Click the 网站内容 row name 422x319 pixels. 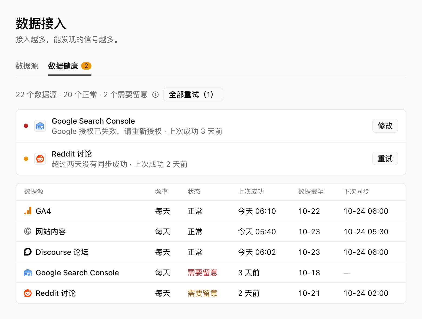(x=51, y=232)
